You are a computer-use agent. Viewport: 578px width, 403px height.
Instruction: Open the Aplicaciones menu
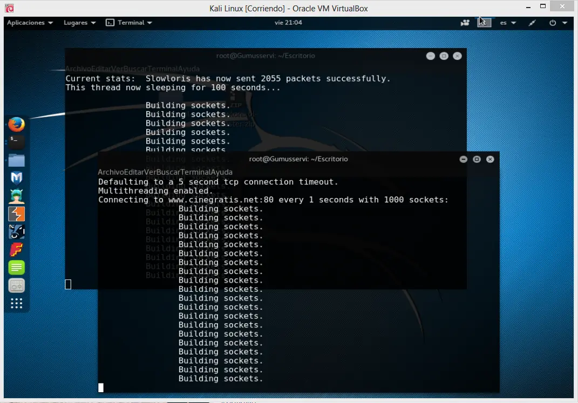click(30, 23)
